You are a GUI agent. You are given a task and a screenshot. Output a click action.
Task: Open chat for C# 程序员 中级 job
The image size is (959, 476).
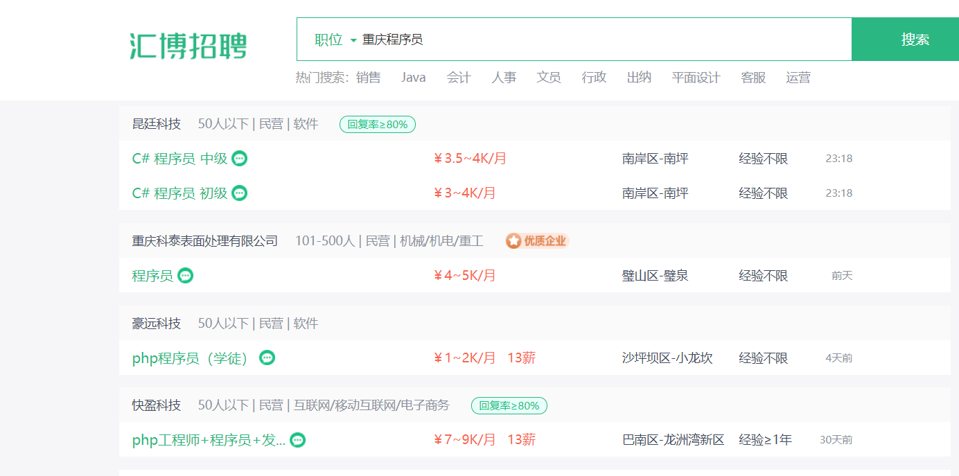click(x=239, y=159)
